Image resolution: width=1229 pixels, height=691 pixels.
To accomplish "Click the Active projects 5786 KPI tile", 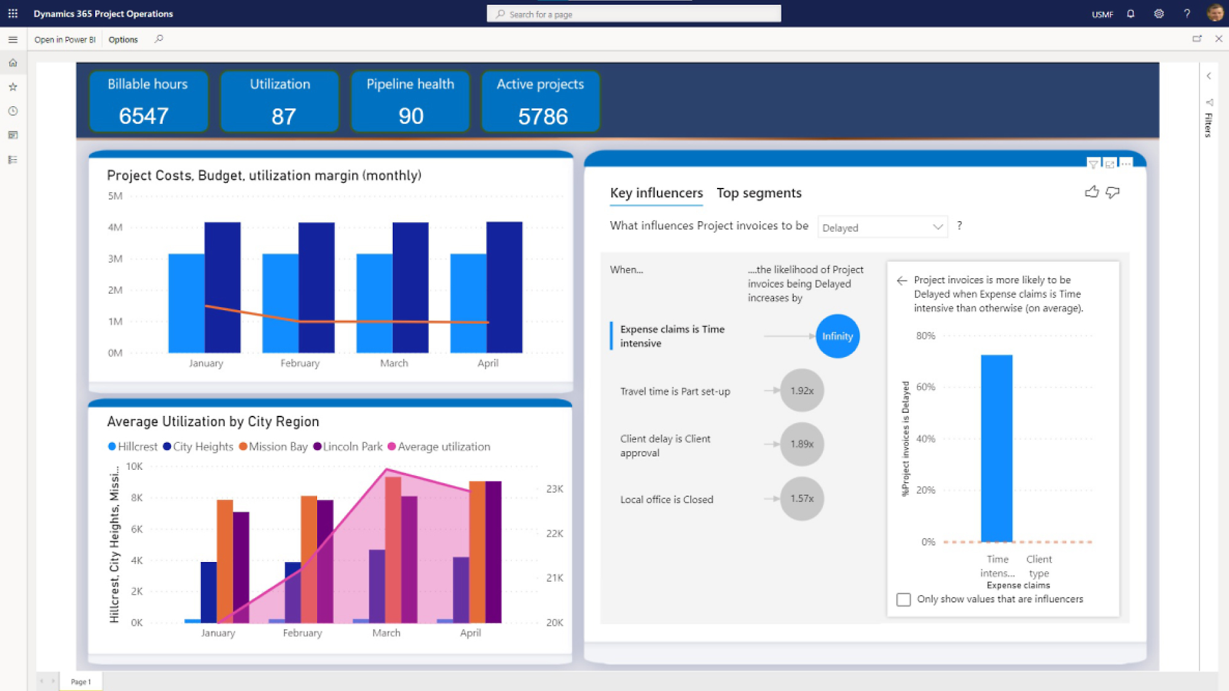I will [541, 100].
